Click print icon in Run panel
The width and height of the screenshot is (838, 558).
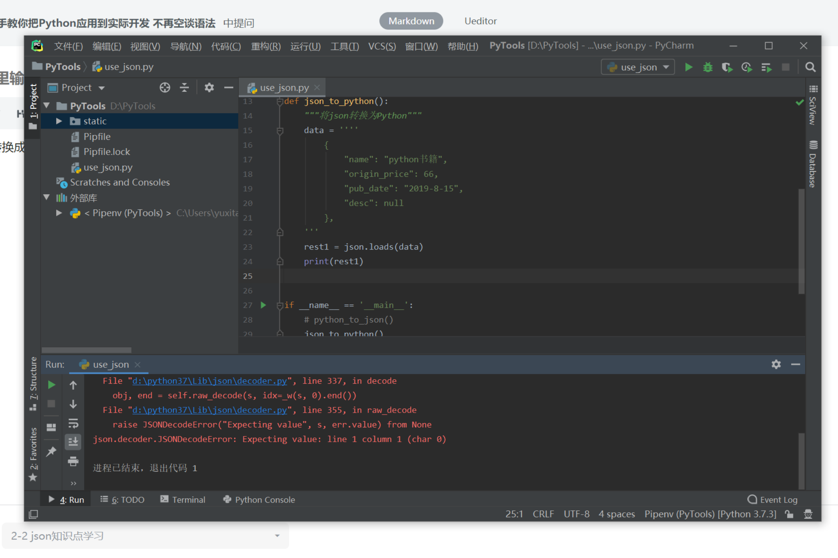pyautogui.click(x=73, y=461)
